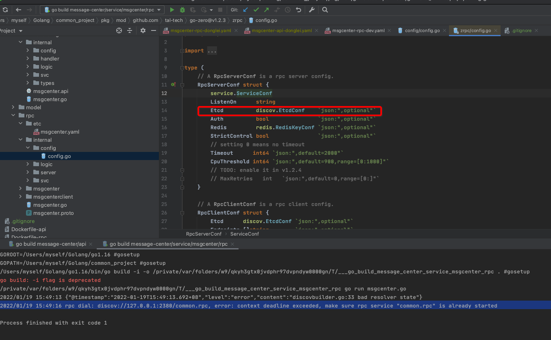Click common_project in navigation bar

(x=75, y=20)
